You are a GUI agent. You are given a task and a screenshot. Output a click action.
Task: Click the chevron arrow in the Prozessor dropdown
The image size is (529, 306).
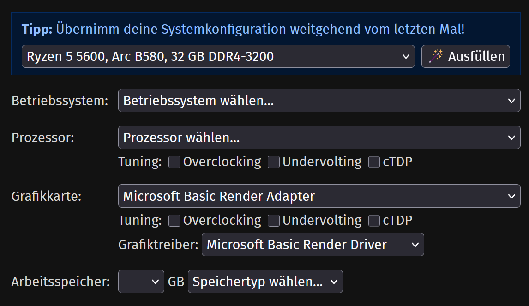511,138
